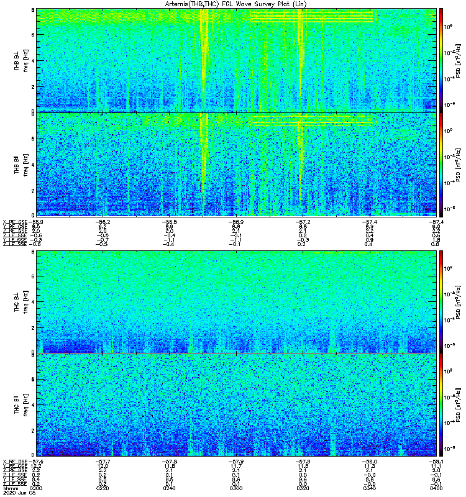Click the 12.0 Y_RE_GSE value
Screen dimensions: 466x497
pyautogui.click(x=103, y=466)
